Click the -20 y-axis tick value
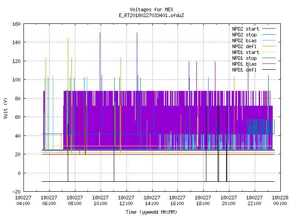This screenshot has width=289, height=216. coord(16,192)
